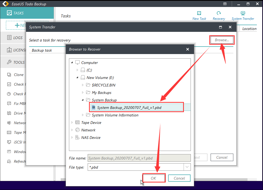Click the Tape Device icon in tree
Viewport: 263px width, 190px height.
point(77,123)
